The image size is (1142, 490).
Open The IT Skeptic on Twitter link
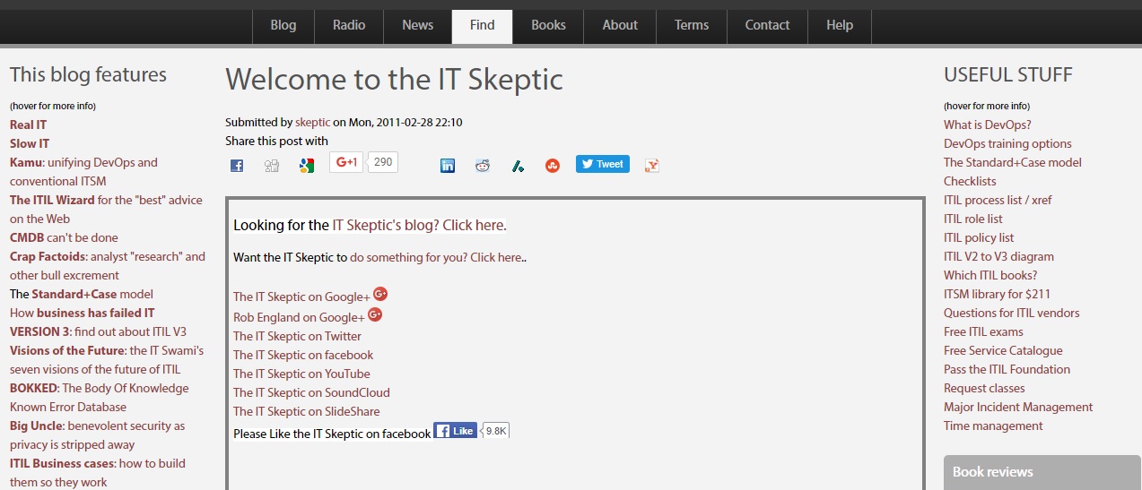point(297,336)
